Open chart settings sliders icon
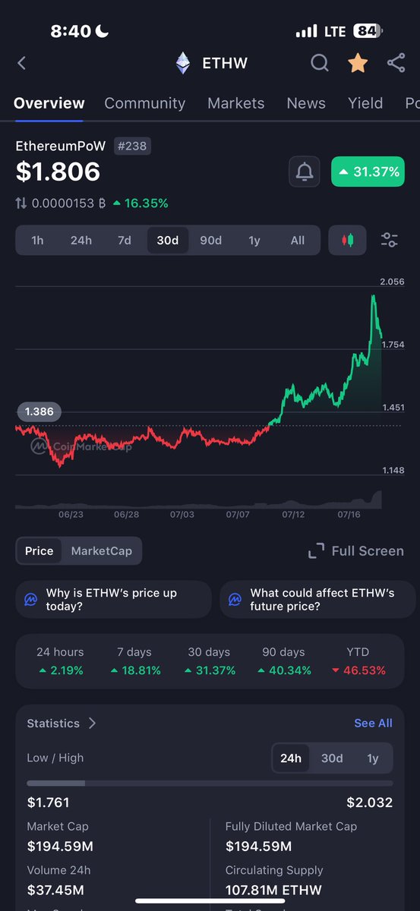Image resolution: width=420 pixels, height=911 pixels. coord(389,240)
